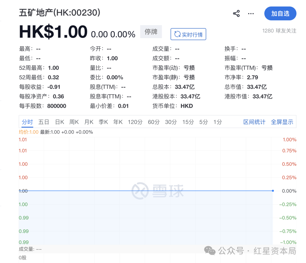Open the 年K chart tab
The height and width of the screenshot is (263, 306).
(118, 122)
